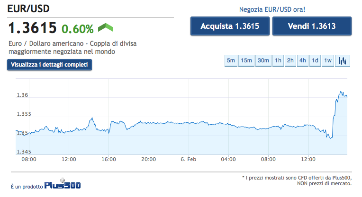Switch to candlestick chart view
Image resolution: width=362 pixels, height=197 pixels.
click(x=343, y=60)
